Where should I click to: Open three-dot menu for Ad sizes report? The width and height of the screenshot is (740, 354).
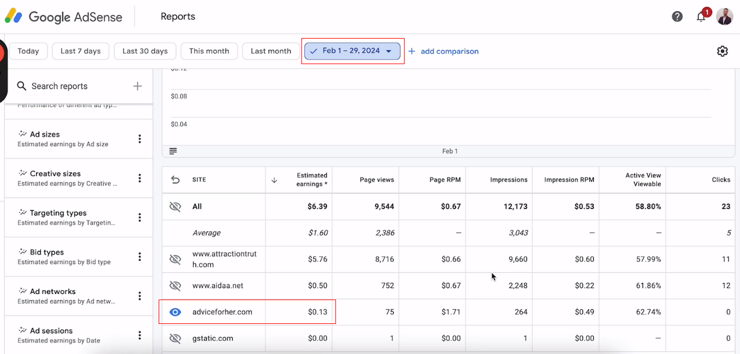click(x=139, y=139)
